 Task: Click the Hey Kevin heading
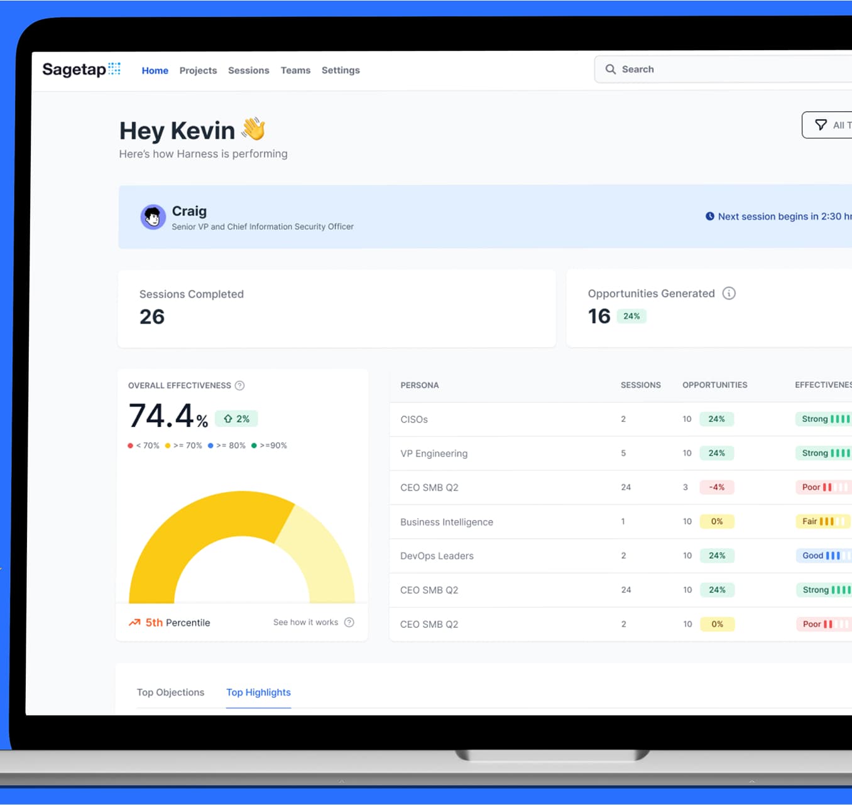click(x=177, y=131)
